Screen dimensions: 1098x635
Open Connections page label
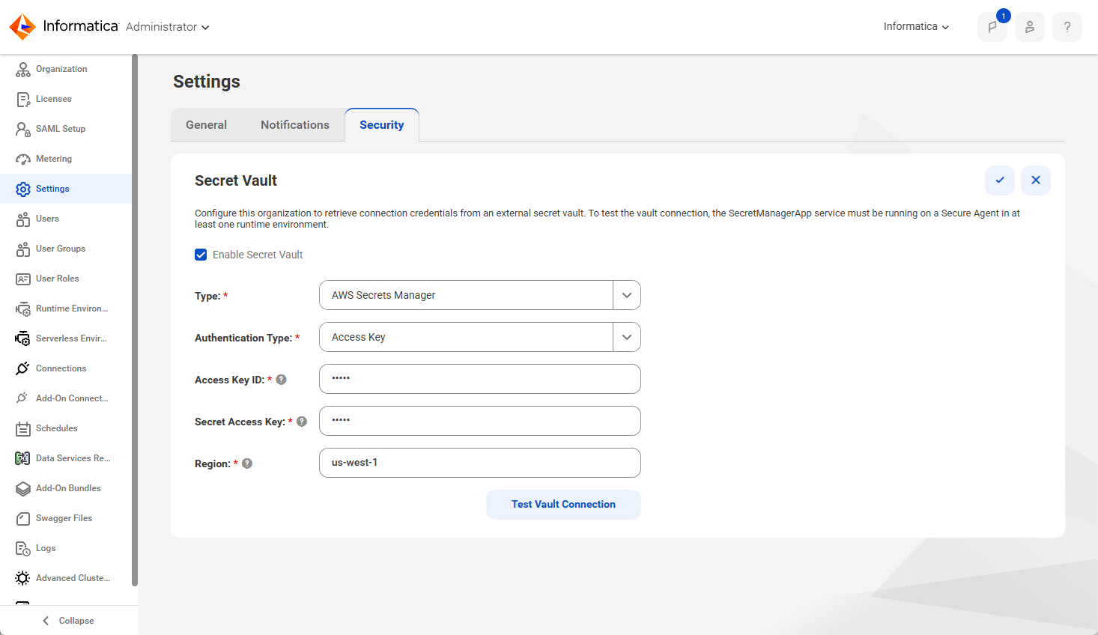[61, 368]
